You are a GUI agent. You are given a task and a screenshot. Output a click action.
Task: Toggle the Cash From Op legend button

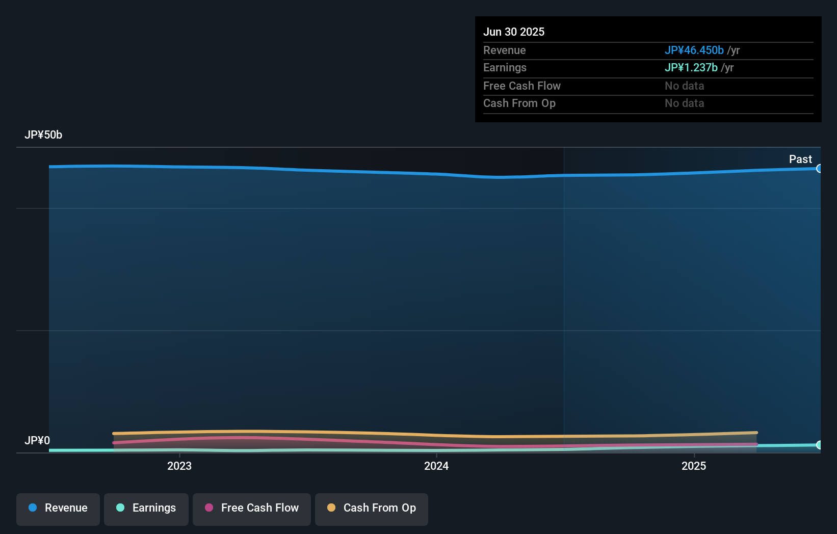pyautogui.click(x=372, y=509)
